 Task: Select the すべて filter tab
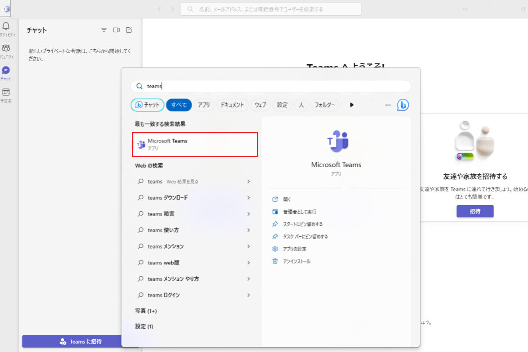[179, 105]
